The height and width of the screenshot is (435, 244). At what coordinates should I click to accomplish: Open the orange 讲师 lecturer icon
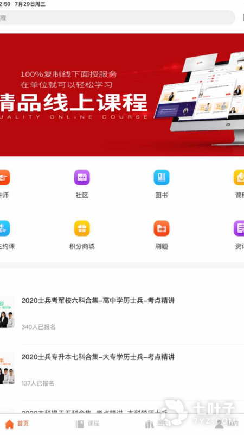point(4,177)
